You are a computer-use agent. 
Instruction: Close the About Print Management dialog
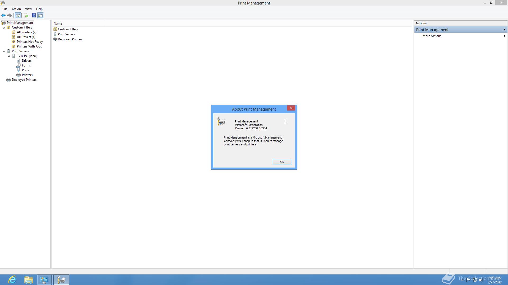pos(291,108)
